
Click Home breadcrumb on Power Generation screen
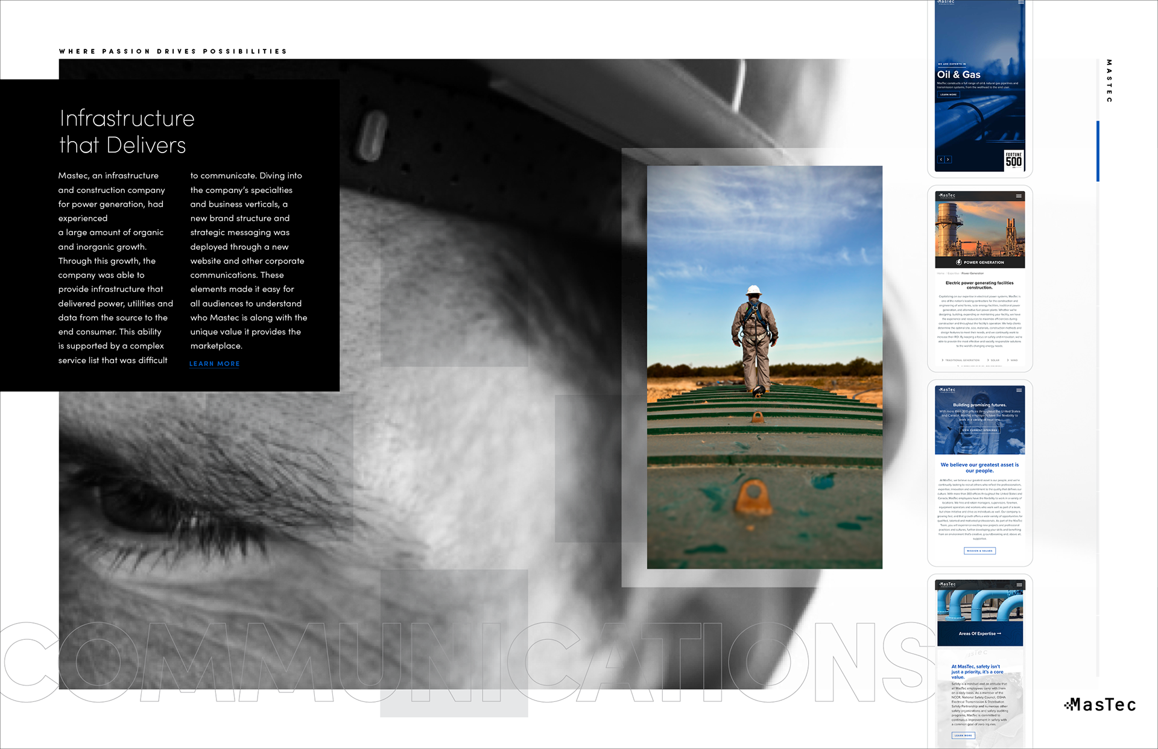click(940, 273)
